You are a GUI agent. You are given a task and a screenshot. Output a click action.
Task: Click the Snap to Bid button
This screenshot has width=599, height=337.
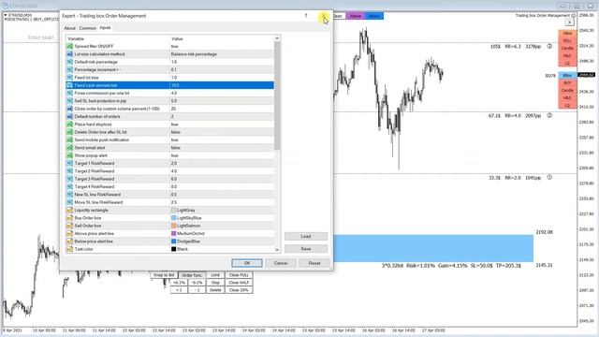[164, 275]
